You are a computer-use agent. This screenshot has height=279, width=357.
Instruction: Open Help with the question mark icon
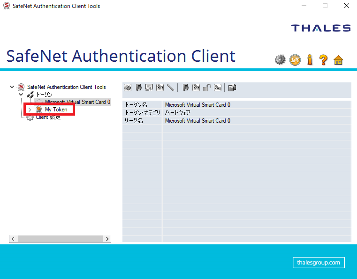(x=323, y=59)
